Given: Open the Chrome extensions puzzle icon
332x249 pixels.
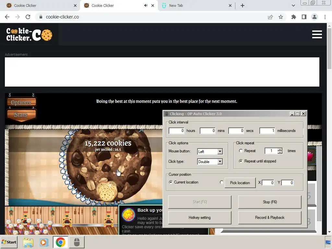Looking at the screenshot, I should click(x=293, y=17).
